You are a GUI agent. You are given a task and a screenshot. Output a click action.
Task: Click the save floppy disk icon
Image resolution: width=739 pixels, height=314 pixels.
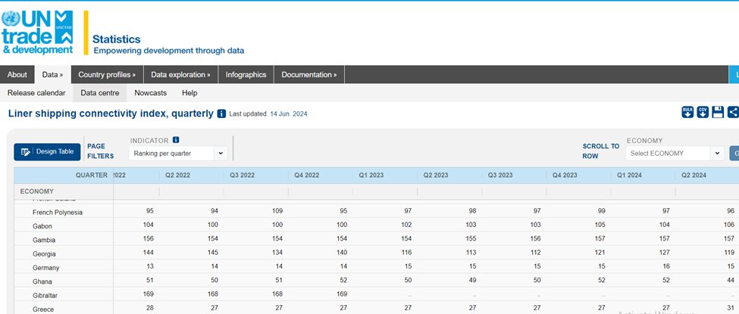(718, 112)
